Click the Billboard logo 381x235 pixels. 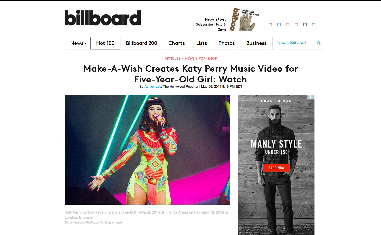coord(103,18)
